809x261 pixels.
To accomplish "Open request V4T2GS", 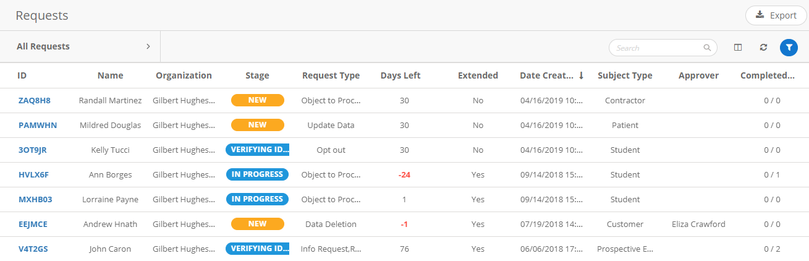I will (33, 249).
